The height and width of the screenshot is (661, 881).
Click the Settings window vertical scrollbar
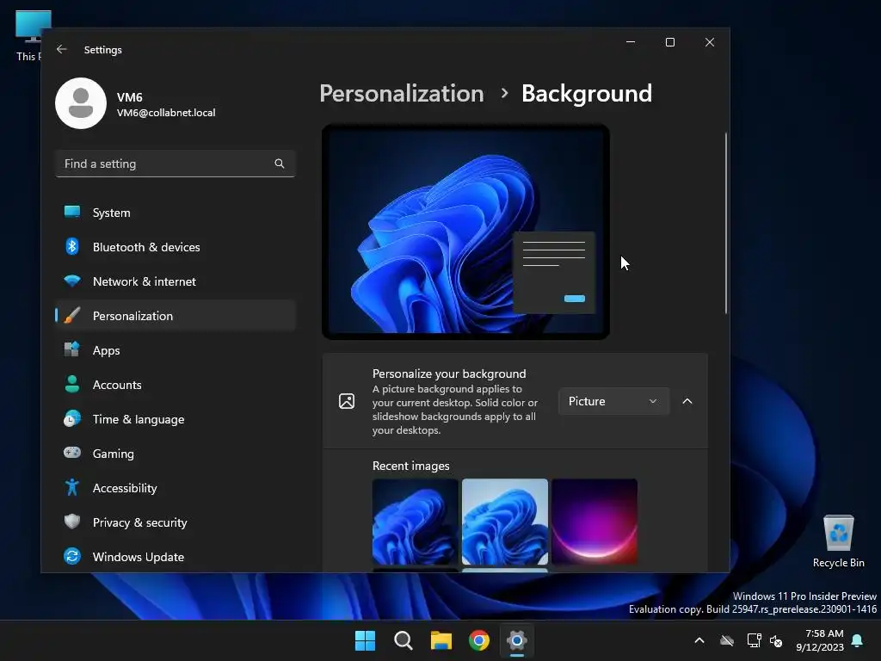click(726, 223)
